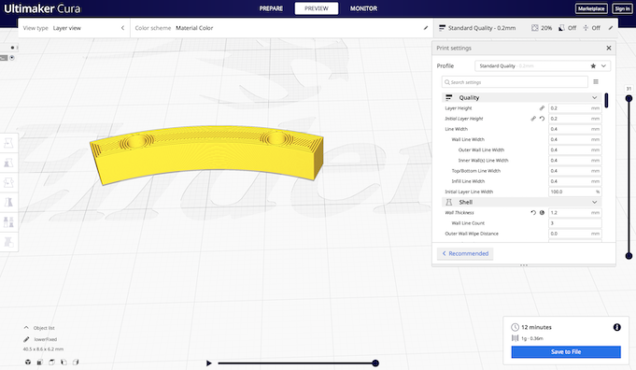The height and width of the screenshot is (370, 636).
Task: Click the link icon next to Initial Layer Height
Action: click(x=533, y=119)
